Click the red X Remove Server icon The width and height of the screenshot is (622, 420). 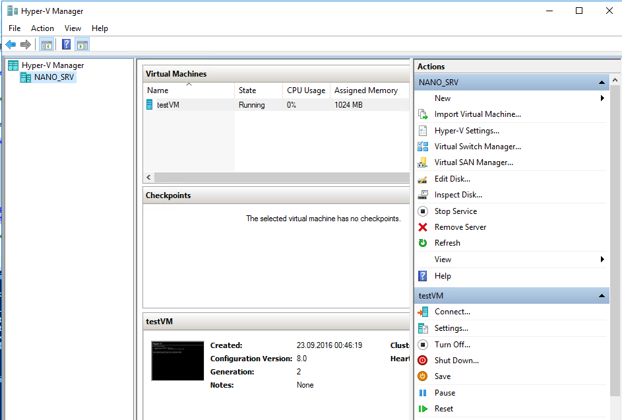pos(423,227)
